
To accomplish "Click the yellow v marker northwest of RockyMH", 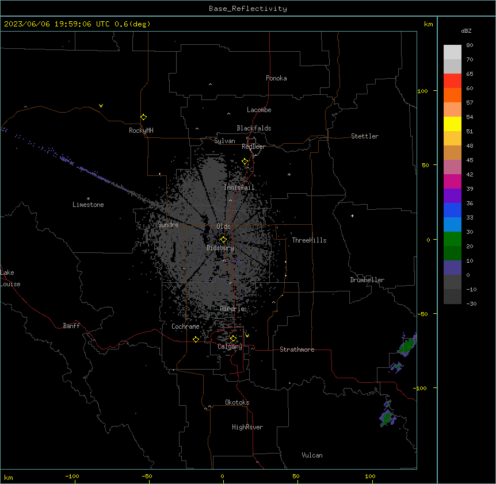I will click(101, 106).
